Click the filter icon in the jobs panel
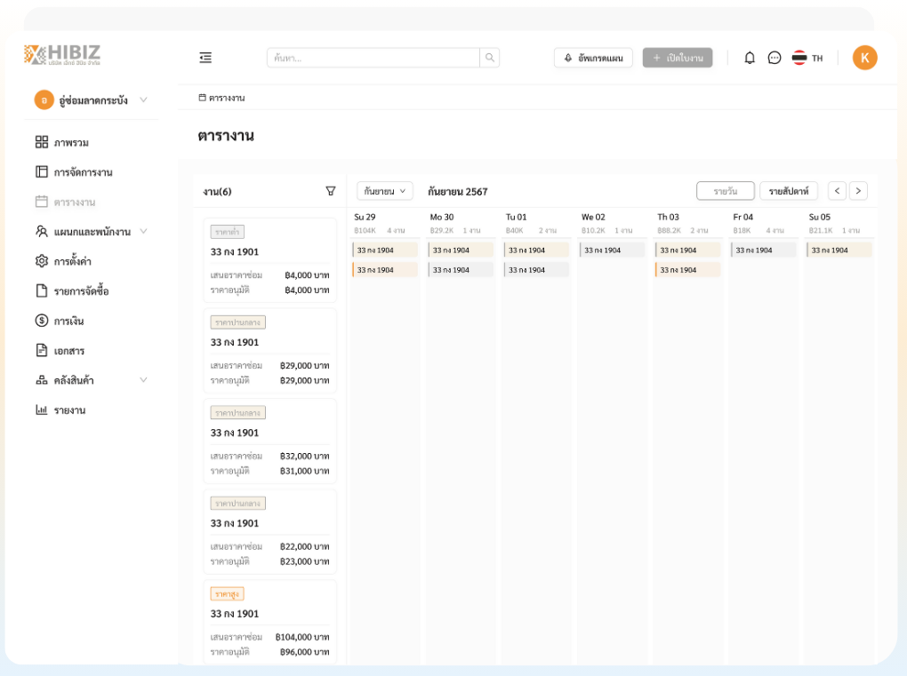The image size is (907, 676). [331, 191]
